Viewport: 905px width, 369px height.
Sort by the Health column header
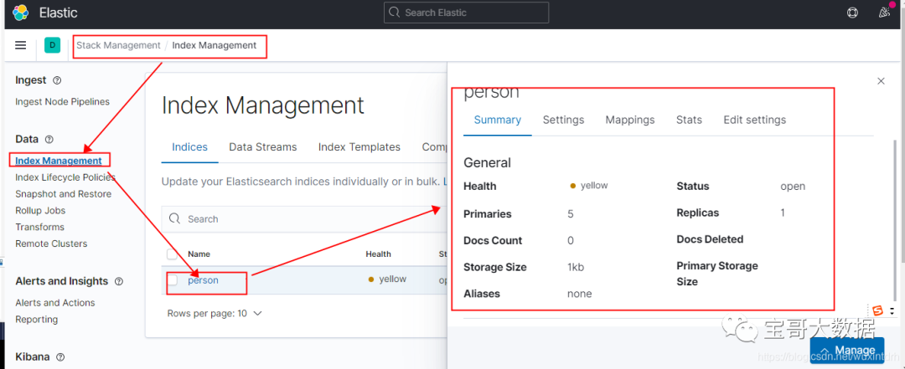coord(378,254)
